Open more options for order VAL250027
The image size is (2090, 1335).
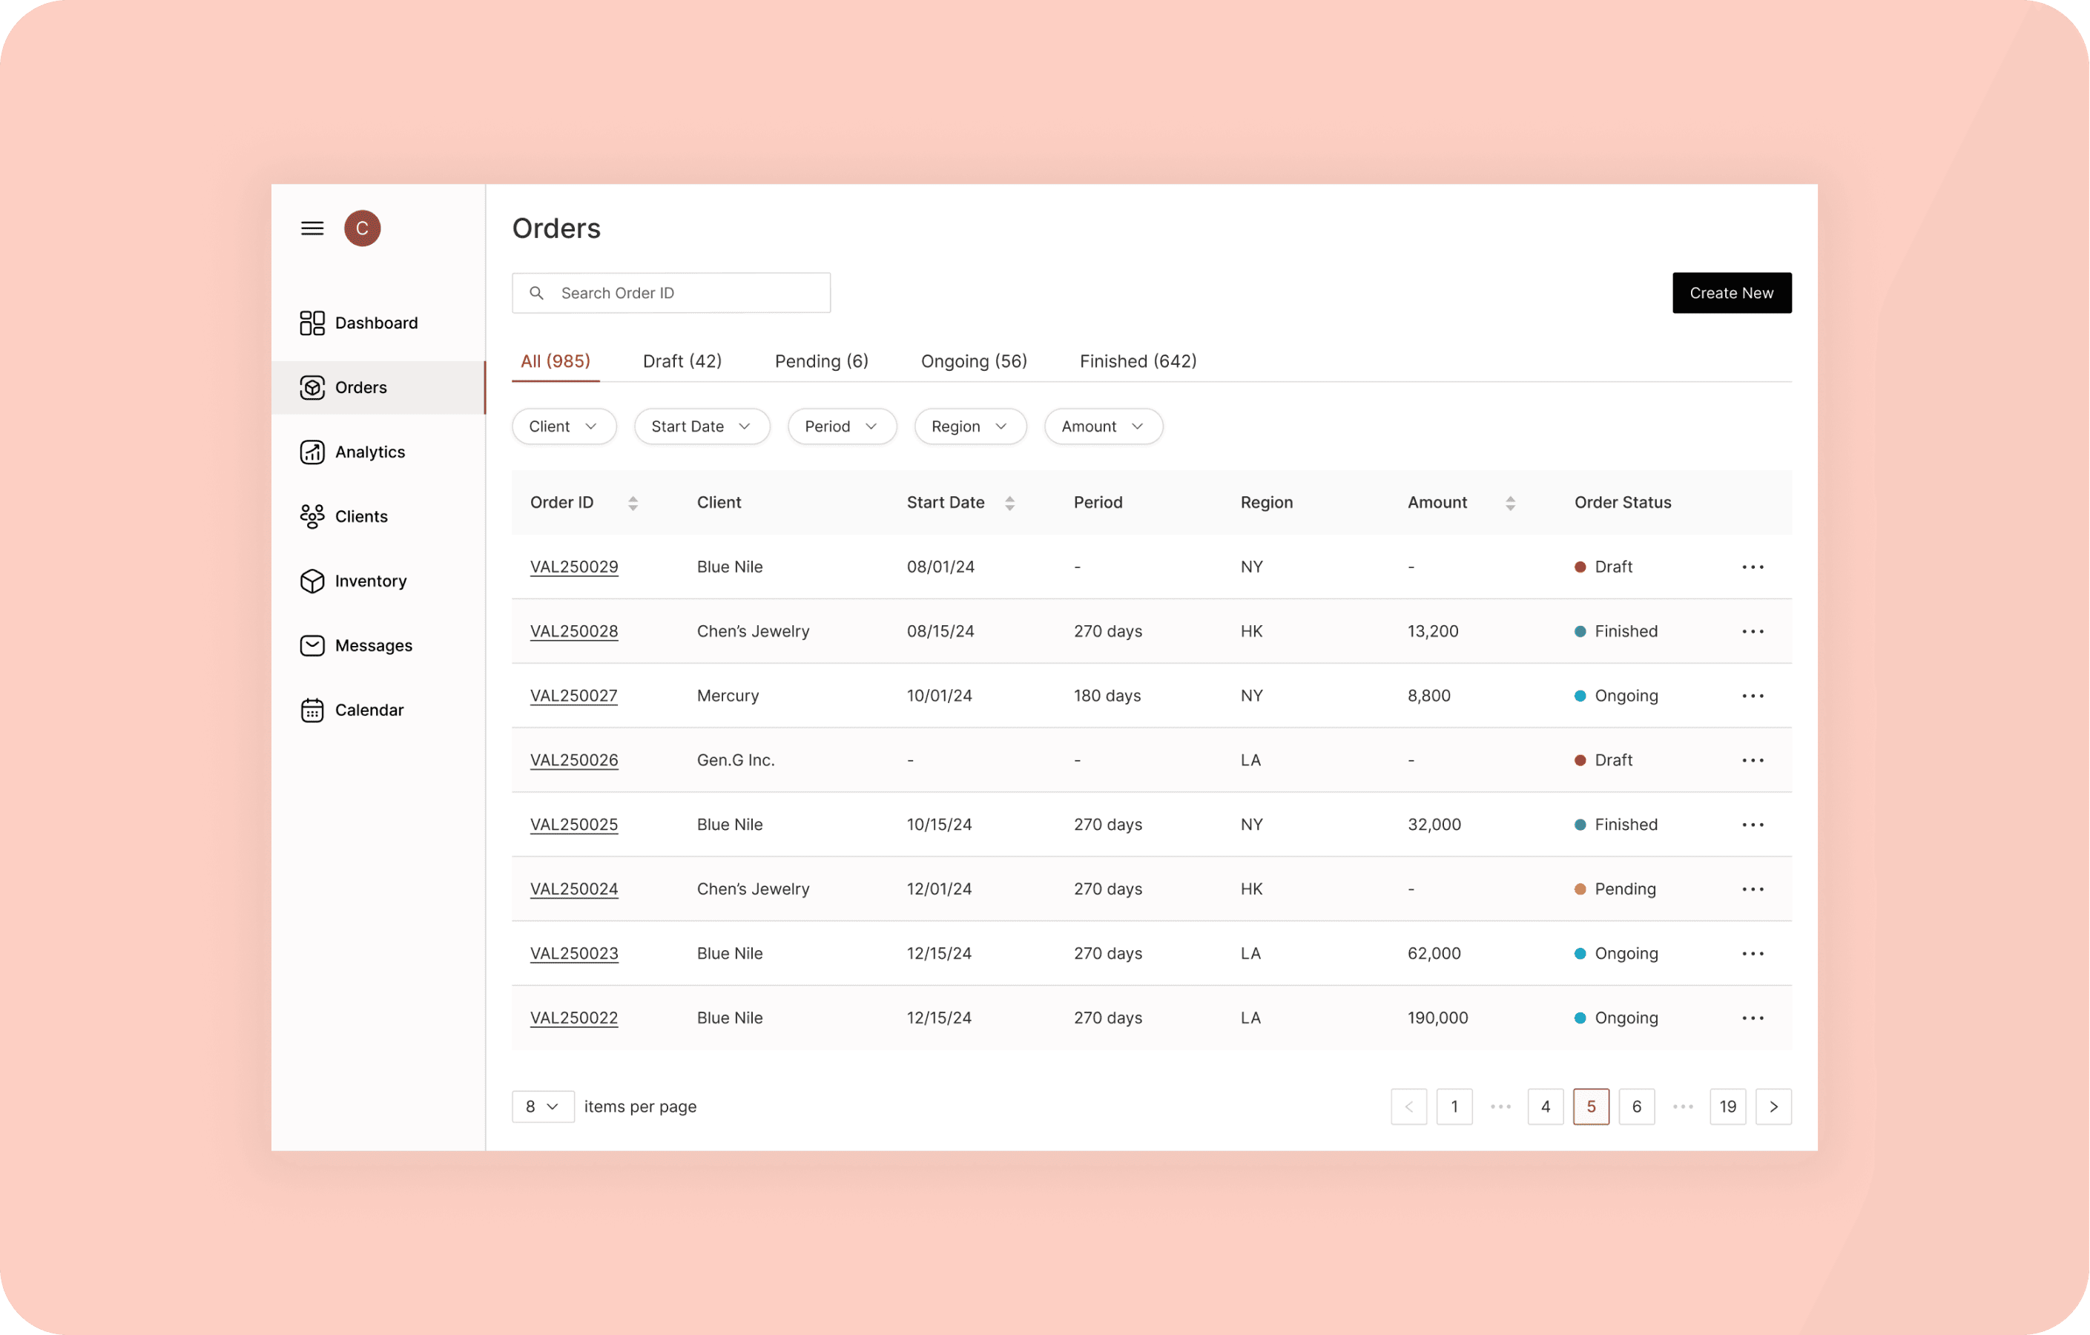(1753, 696)
